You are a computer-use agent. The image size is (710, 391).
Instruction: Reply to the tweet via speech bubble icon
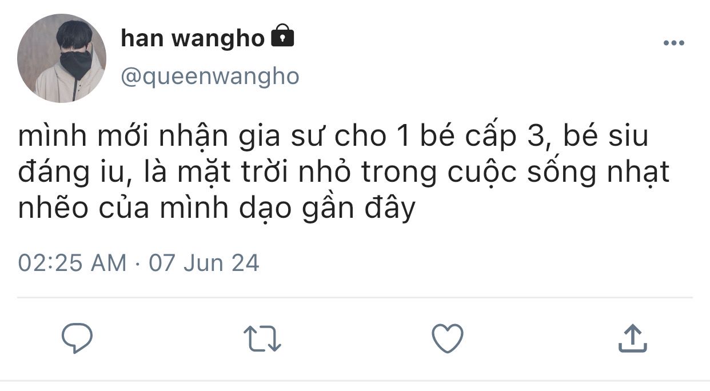(77, 338)
